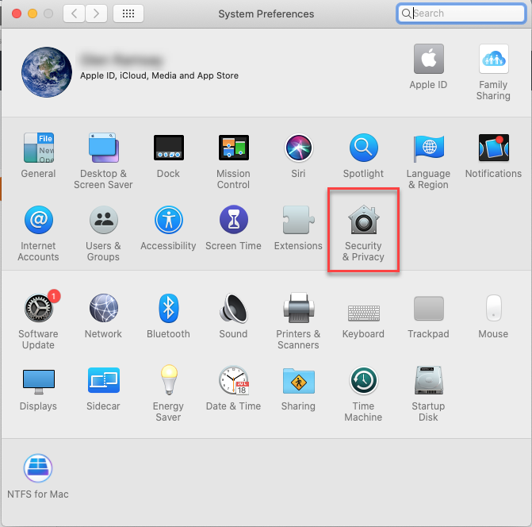Open Software Update pane
Viewport: 532px width, 527px height.
click(38, 321)
